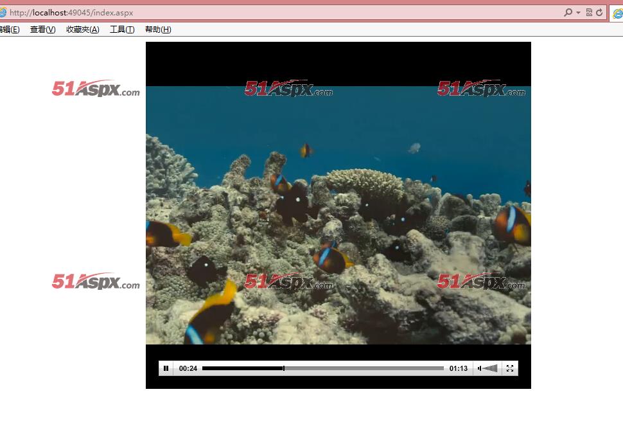Refresh the page with the reload icon
The width and height of the screenshot is (623, 430).
tap(599, 12)
